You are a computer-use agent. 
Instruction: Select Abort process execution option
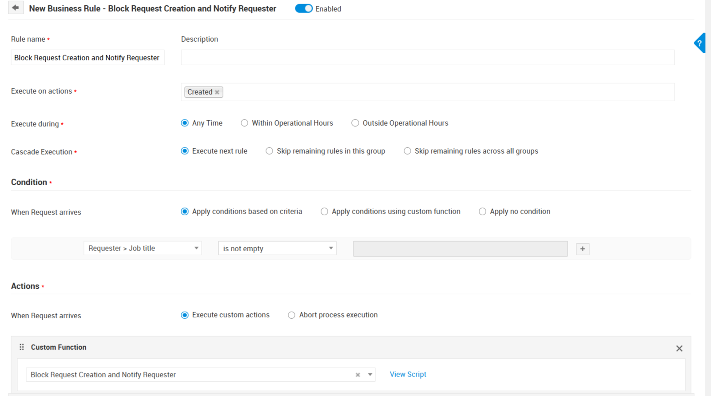pos(292,315)
